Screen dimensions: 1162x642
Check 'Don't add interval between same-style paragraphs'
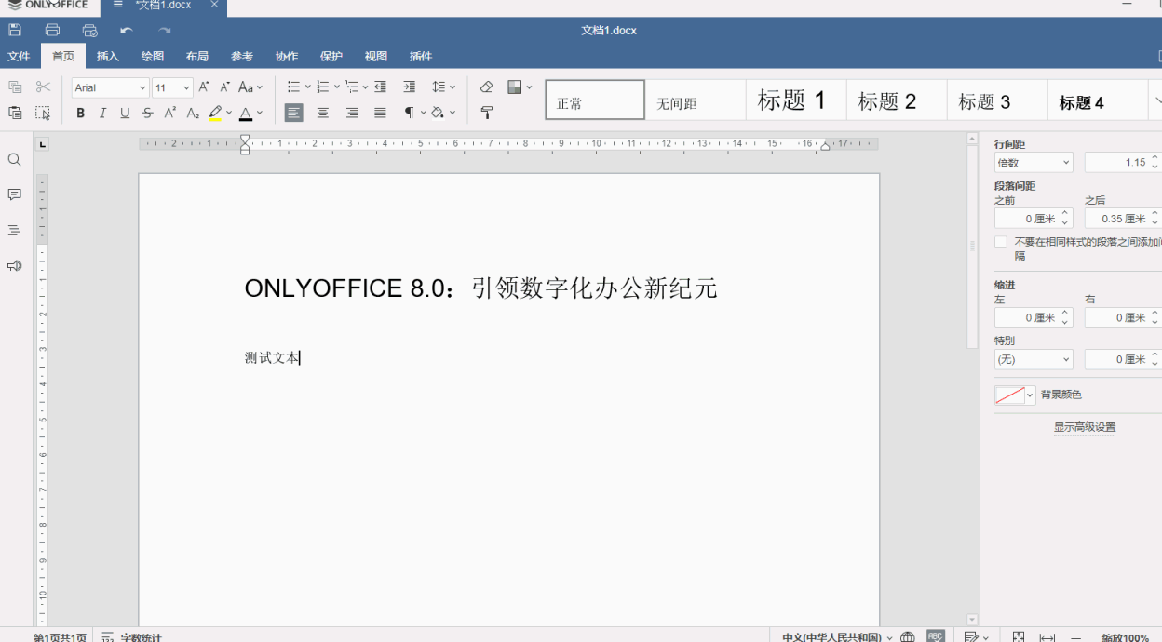(x=1000, y=241)
